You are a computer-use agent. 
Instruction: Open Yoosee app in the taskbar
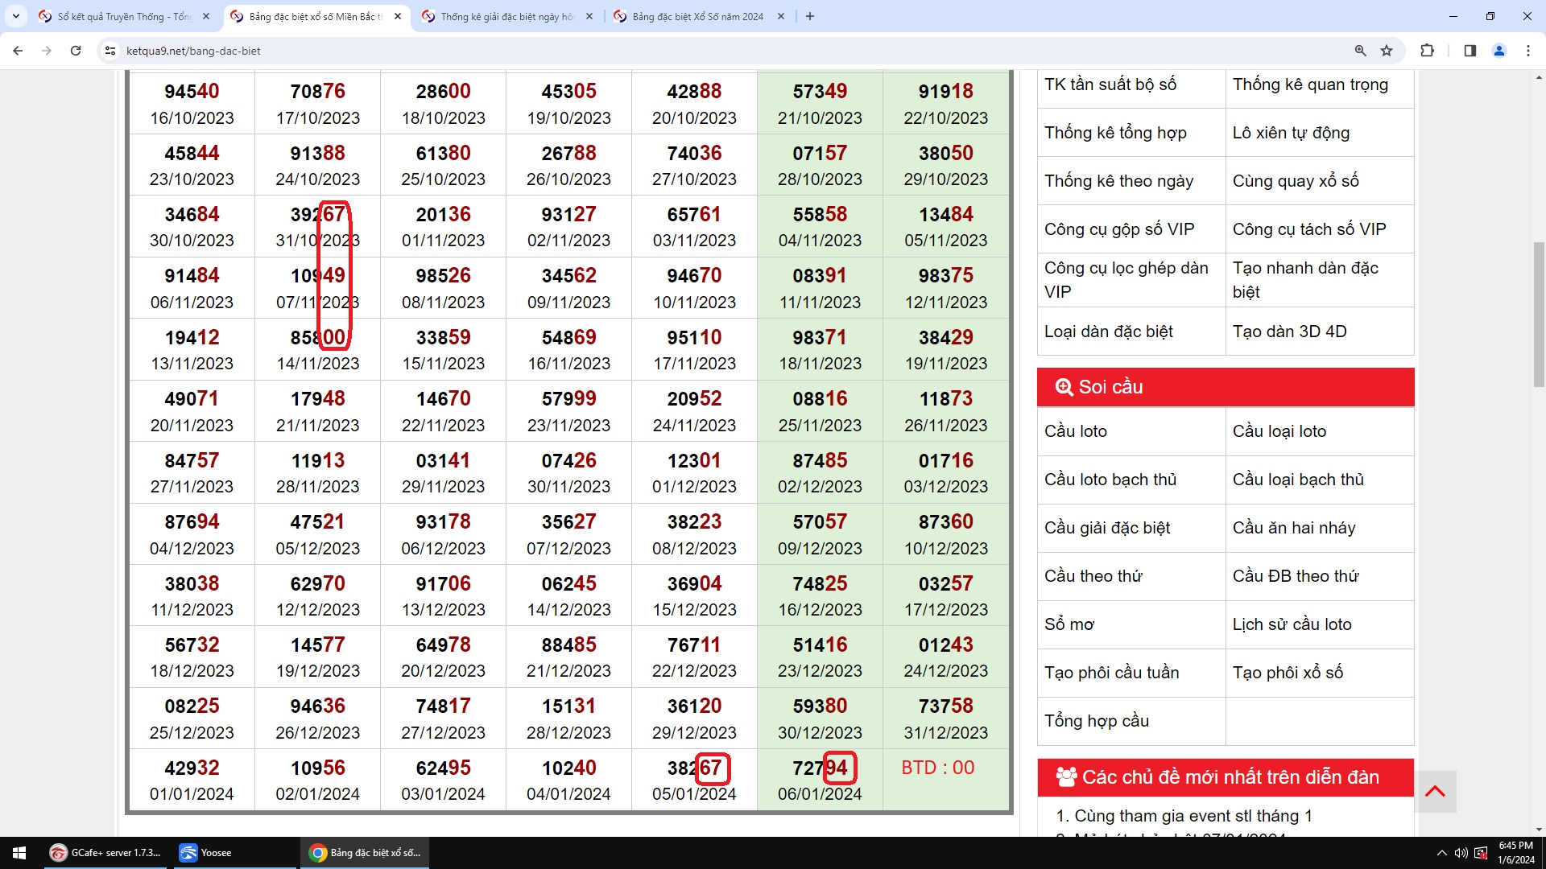pos(207,853)
